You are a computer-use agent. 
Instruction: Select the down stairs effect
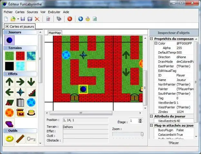tap(9, 102)
